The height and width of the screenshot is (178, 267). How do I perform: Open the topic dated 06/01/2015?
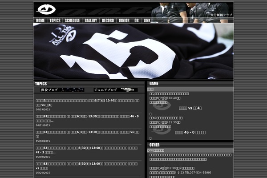coord(87,118)
